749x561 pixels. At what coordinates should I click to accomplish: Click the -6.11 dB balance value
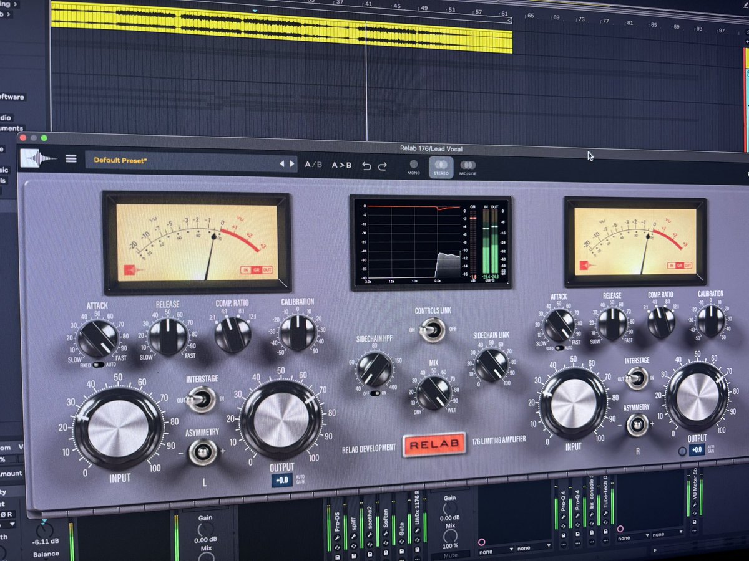pyautogui.click(x=46, y=542)
